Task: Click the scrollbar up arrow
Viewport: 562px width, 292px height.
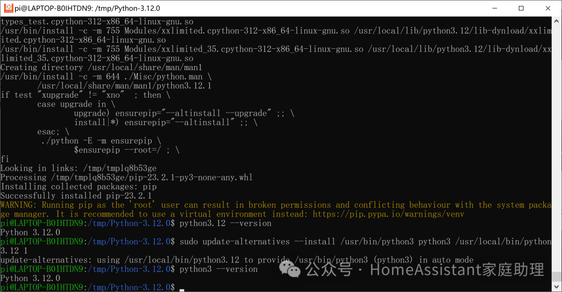Action: 556,21
